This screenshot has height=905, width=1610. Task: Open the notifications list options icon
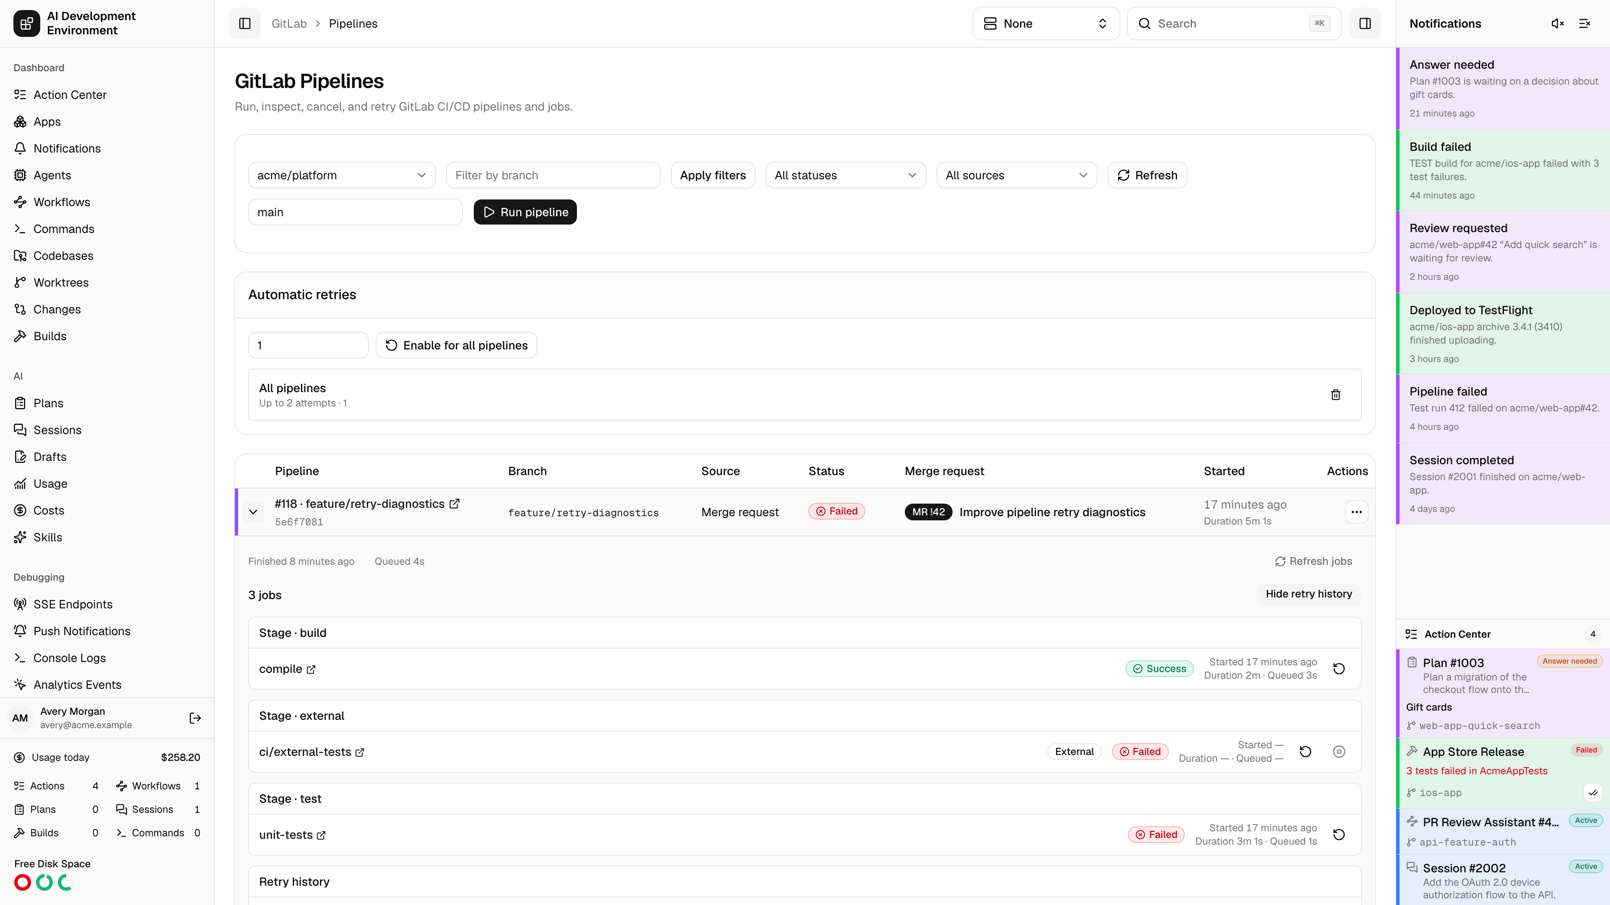tap(1584, 24)
